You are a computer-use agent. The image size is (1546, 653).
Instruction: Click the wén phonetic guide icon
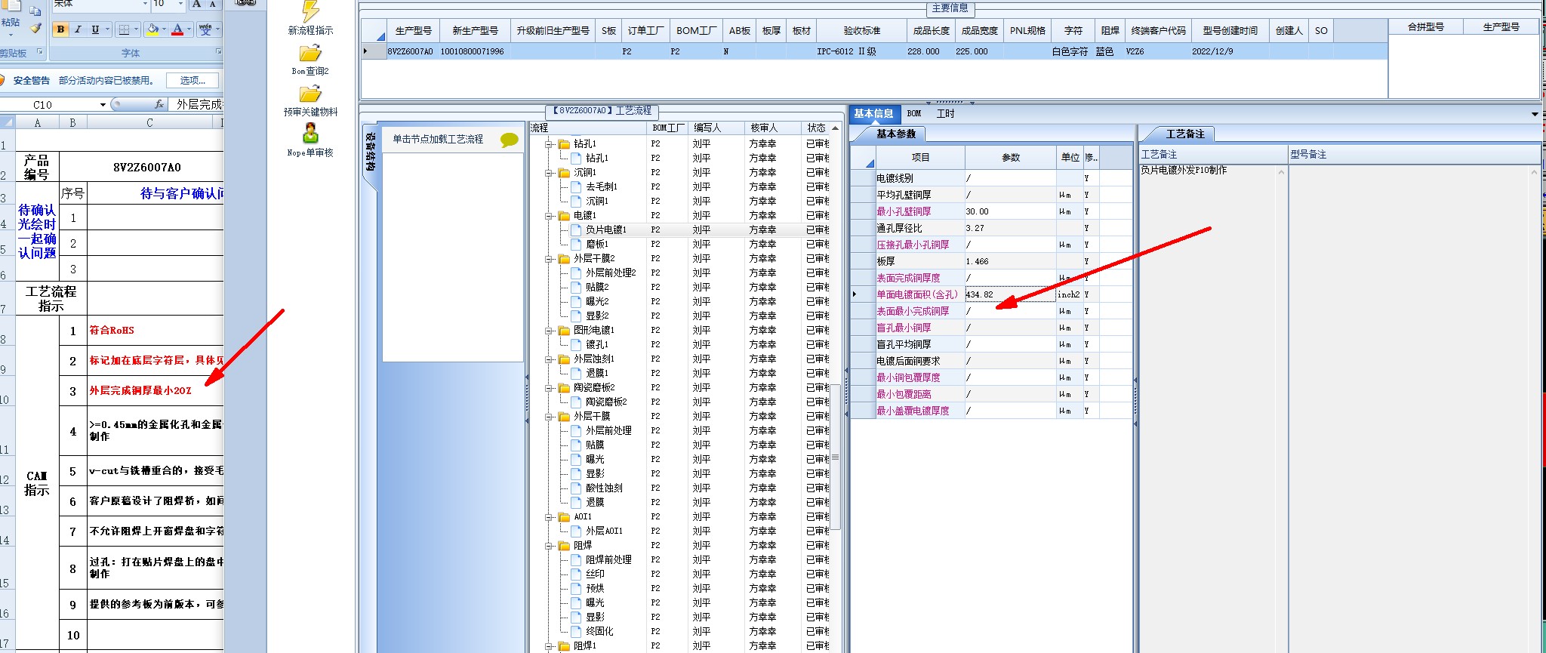click(205, 29)
